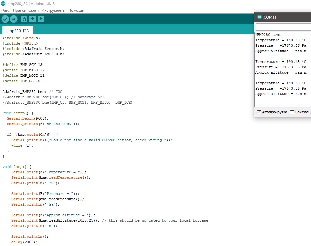The width and height of the screenshot is (311, 246).
Task: Click the 'while (1);' line
Action: [22, 145]
